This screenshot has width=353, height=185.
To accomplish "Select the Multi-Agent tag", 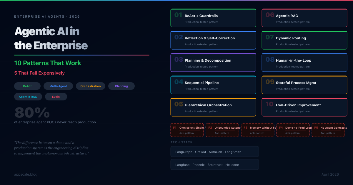I will (x=58, y=86).
